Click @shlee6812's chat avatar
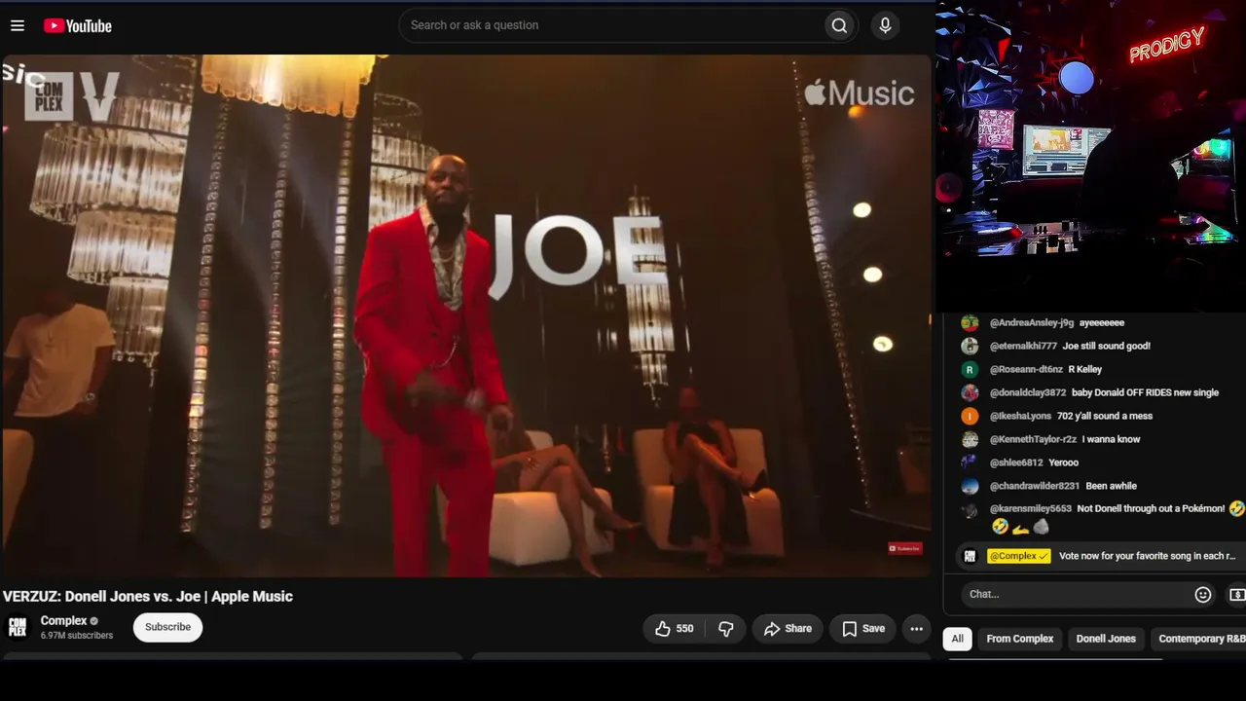Viewport: 1246px width, 701px height. (970, 462)
